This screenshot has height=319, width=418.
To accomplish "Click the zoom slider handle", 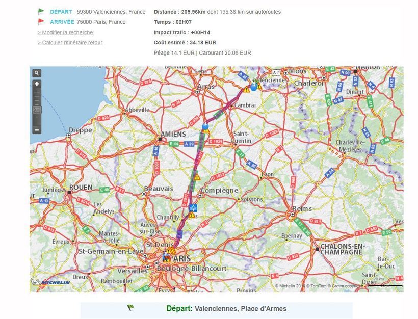I will pyautogui.click(x=37, y=110).
